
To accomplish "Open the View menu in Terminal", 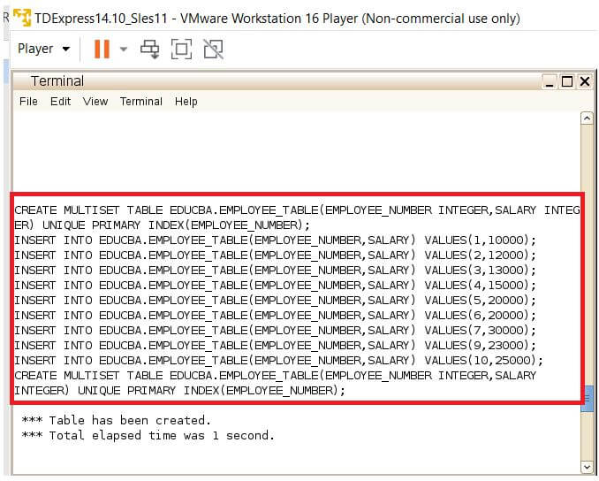I will point(95,102).
